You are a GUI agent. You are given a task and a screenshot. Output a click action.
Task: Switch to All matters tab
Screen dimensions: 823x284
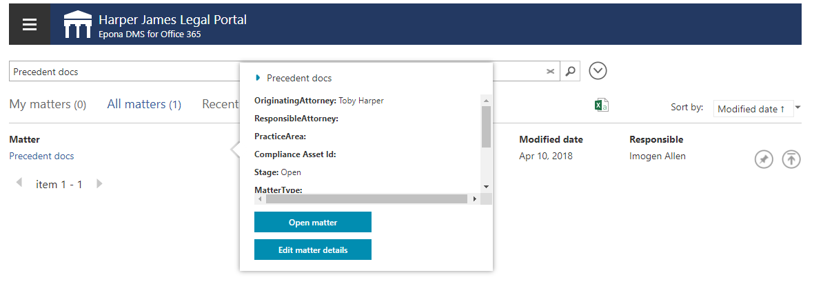tap(144, 105)
